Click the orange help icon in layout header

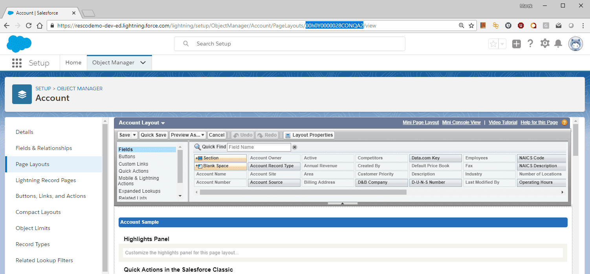[564, 122]
